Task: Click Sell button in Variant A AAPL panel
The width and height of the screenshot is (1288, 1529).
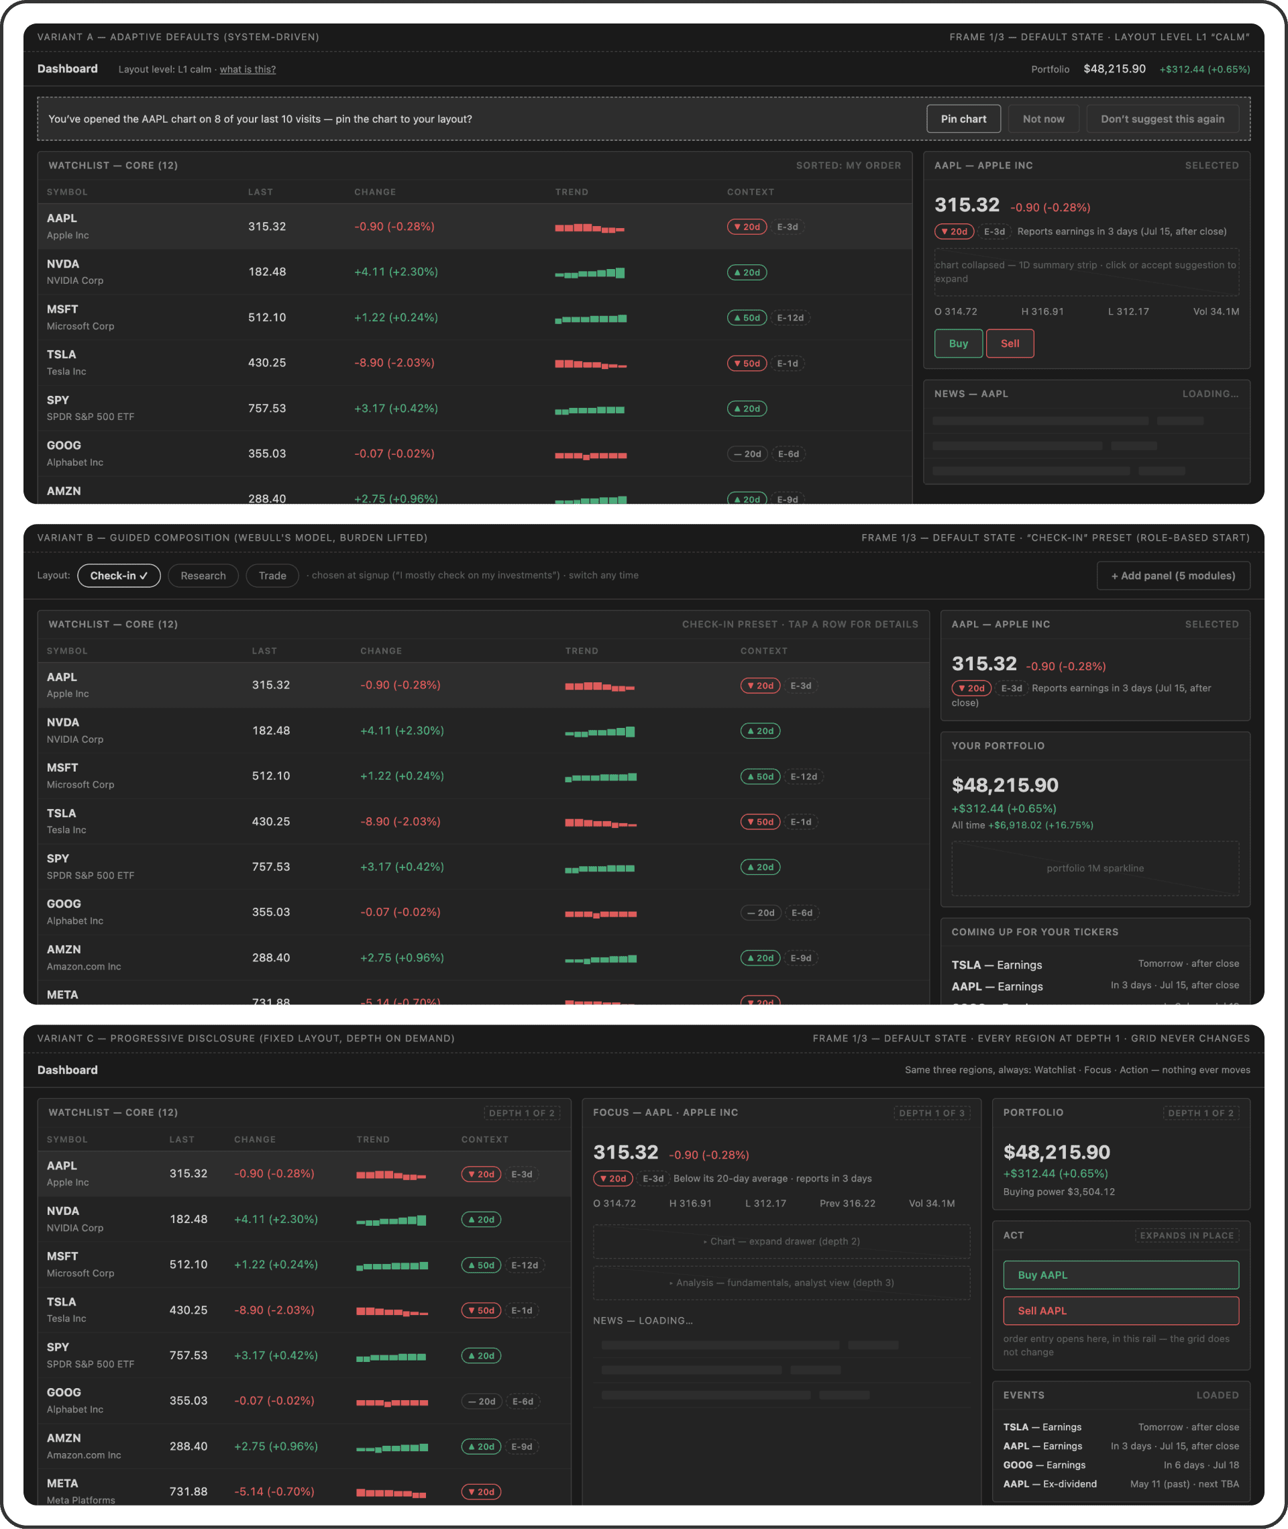Action: click(1010, 344)
